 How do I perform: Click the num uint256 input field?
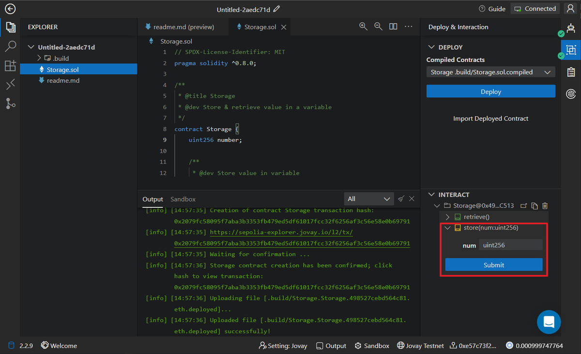click(x=510, y=245)
